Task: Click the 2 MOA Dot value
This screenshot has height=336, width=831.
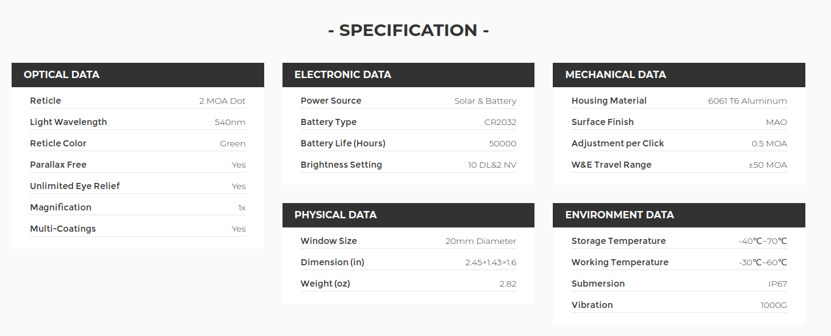Action: point(222,101)
